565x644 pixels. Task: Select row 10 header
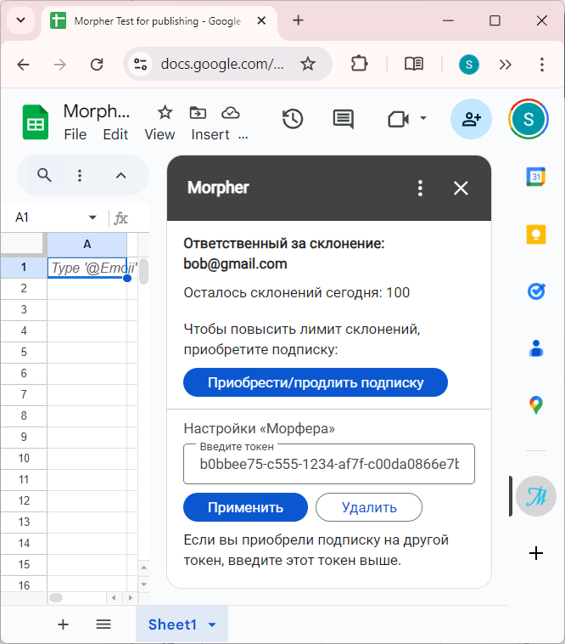(24, 458)
